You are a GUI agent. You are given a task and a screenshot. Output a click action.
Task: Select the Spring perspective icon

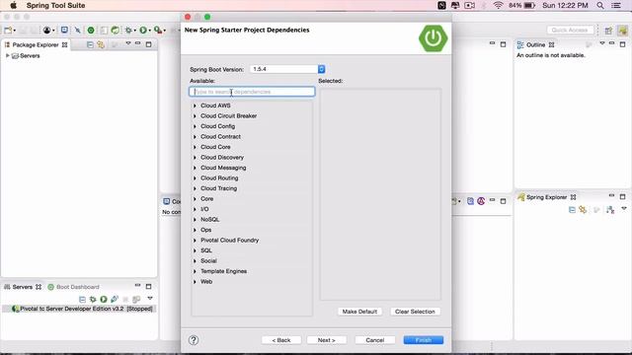click(623, 31)
